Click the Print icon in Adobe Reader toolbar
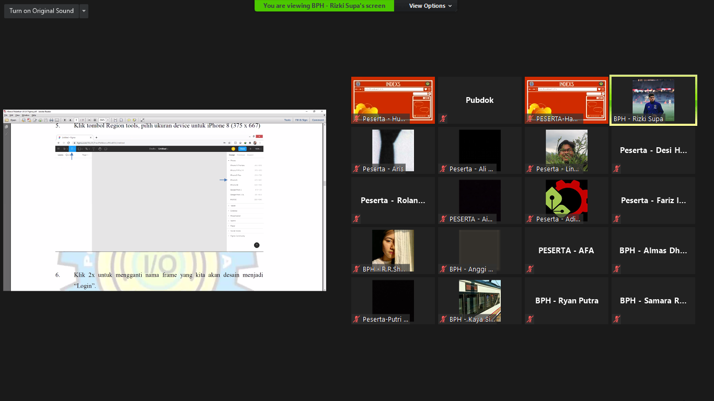This screenshot has height=401, width=714. coord(51,120)
